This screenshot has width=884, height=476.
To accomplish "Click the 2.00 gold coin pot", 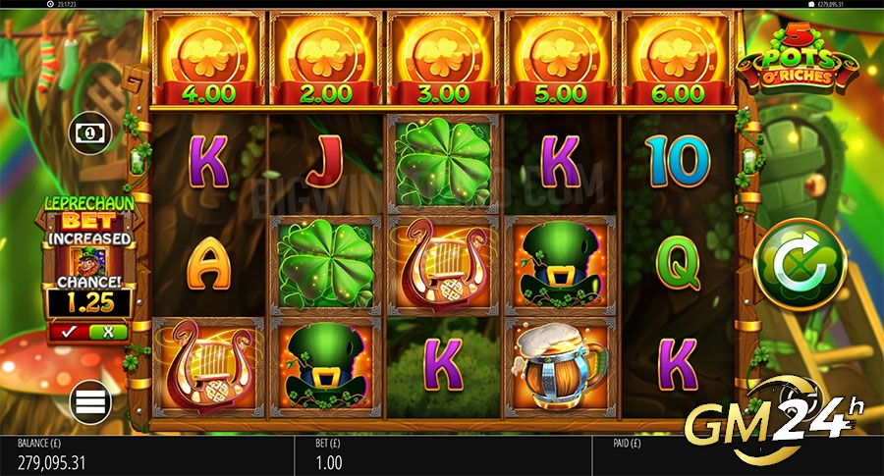I will [326, 59].
